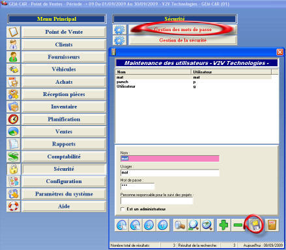Save the user with floppy disk icon
The width and height of the screenshot is (286, 250).
255,225
